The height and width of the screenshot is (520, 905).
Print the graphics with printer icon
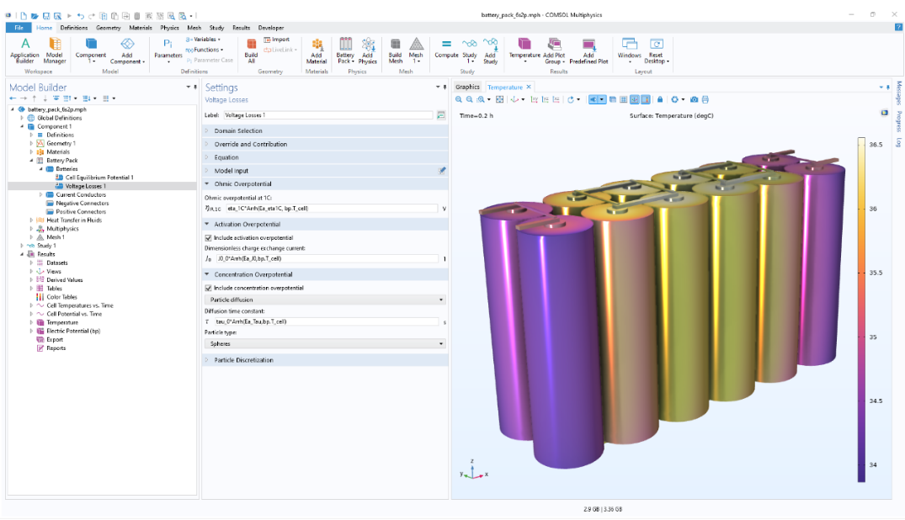pos(705,99)
